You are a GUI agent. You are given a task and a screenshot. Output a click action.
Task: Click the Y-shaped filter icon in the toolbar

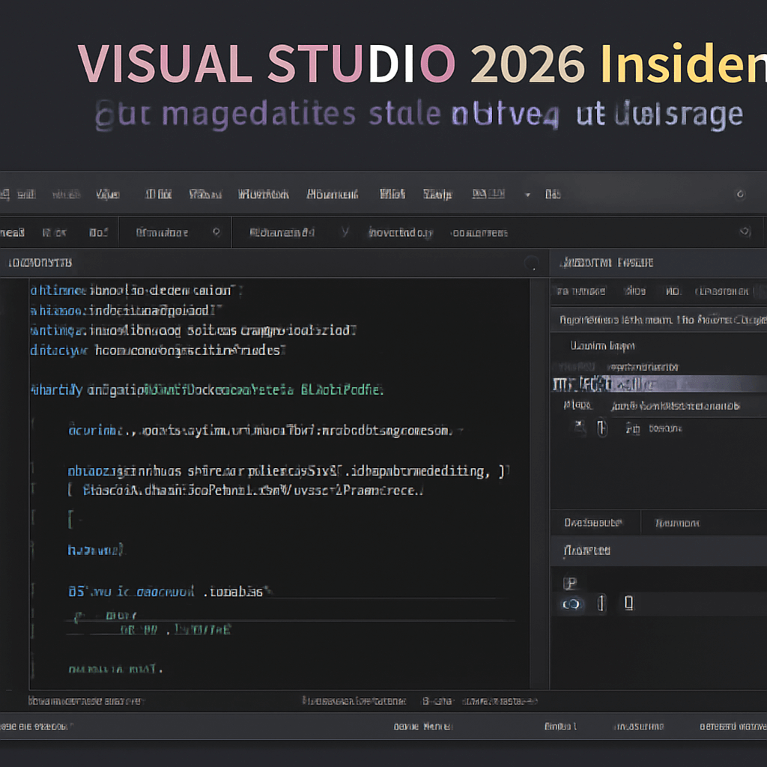pyautogui.click(x=345, y=232)
